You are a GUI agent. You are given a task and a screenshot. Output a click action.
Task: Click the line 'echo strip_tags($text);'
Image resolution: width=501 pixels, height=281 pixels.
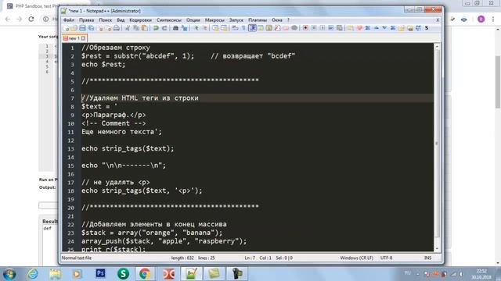tap(128, 149)
